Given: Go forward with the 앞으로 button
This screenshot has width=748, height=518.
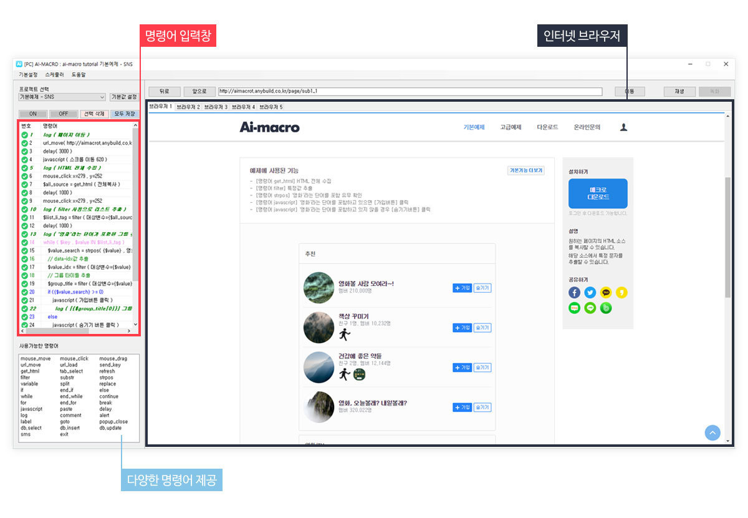Looking at the screenshot, I should pyautogui.click(x=199, y=91).
